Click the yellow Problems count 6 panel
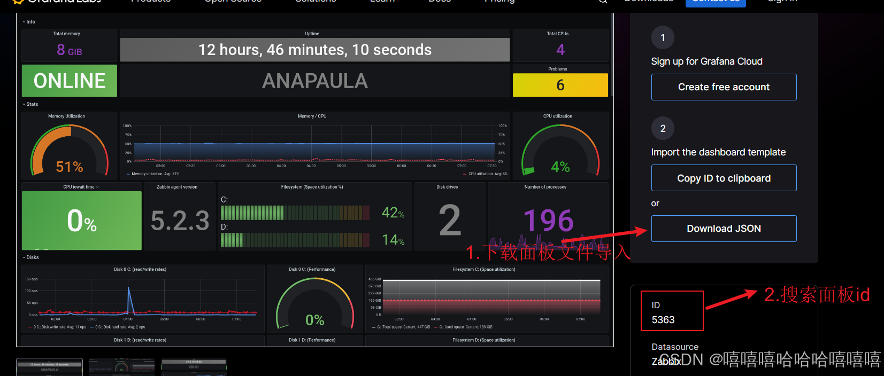 [560, 85]
